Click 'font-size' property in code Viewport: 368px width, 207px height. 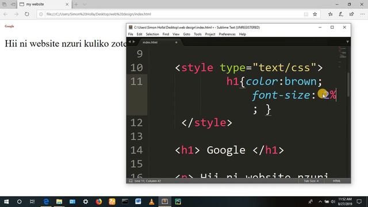(x=281, y=95)
